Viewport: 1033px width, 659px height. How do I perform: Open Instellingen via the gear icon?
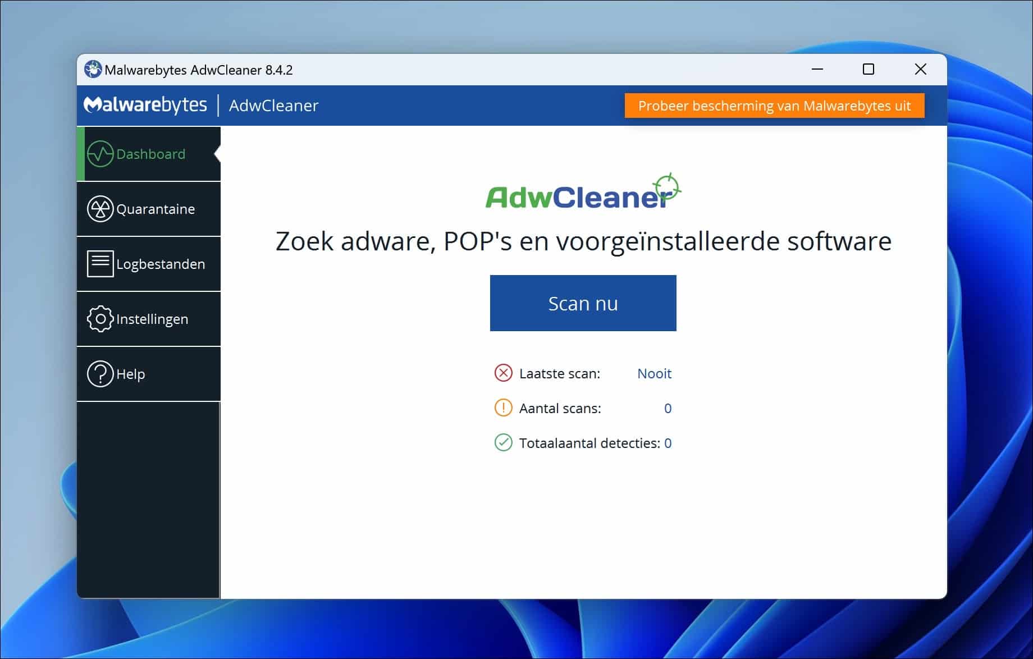pyautogui.click(x=100, y=318)
